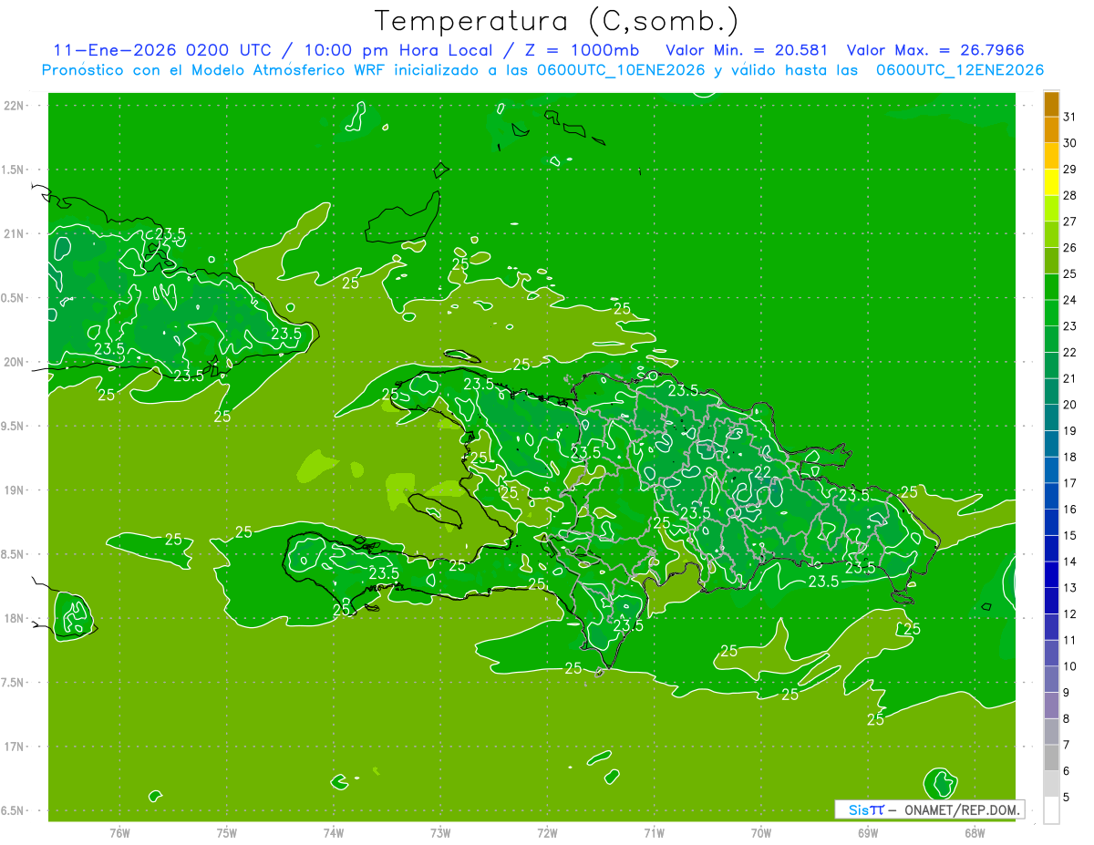Click the legend swatch between 30 and 31
The height and width of the screenshot is (845, 1094).
(1051, 129)
